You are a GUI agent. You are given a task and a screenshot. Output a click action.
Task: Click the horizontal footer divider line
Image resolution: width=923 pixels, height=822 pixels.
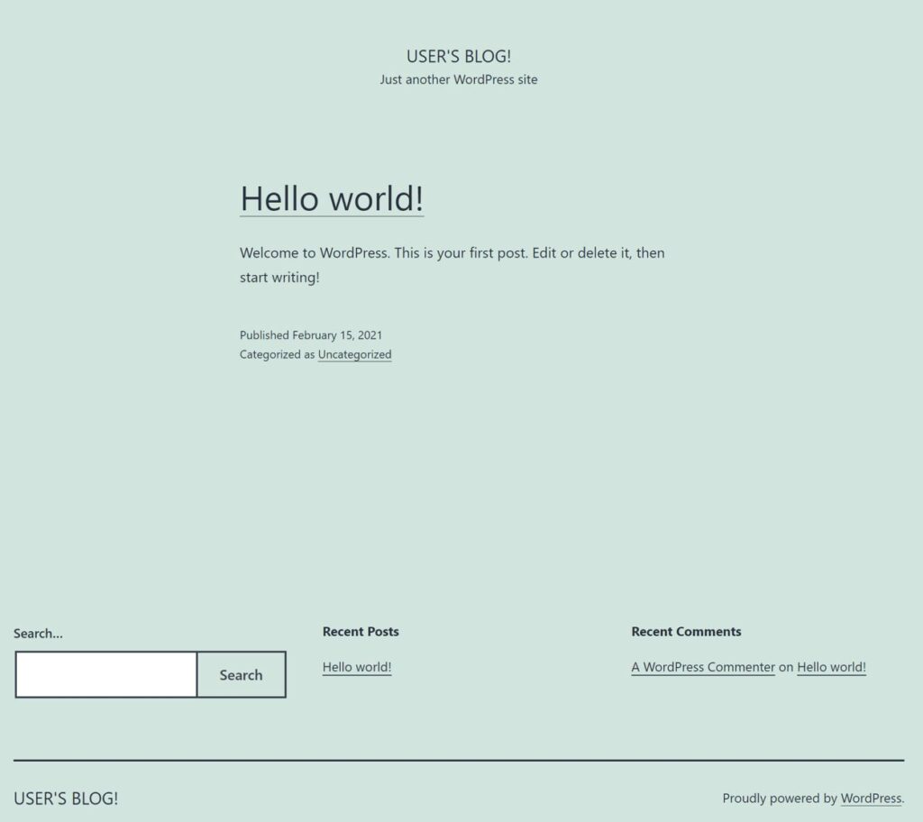point(458,760)
